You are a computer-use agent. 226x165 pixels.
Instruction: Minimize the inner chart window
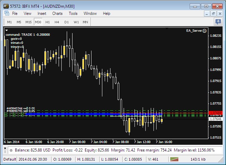[x=207, y=14]
